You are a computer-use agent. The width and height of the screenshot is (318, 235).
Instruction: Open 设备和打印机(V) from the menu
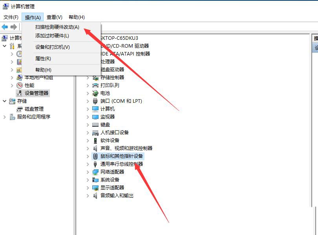click(52, 47)
